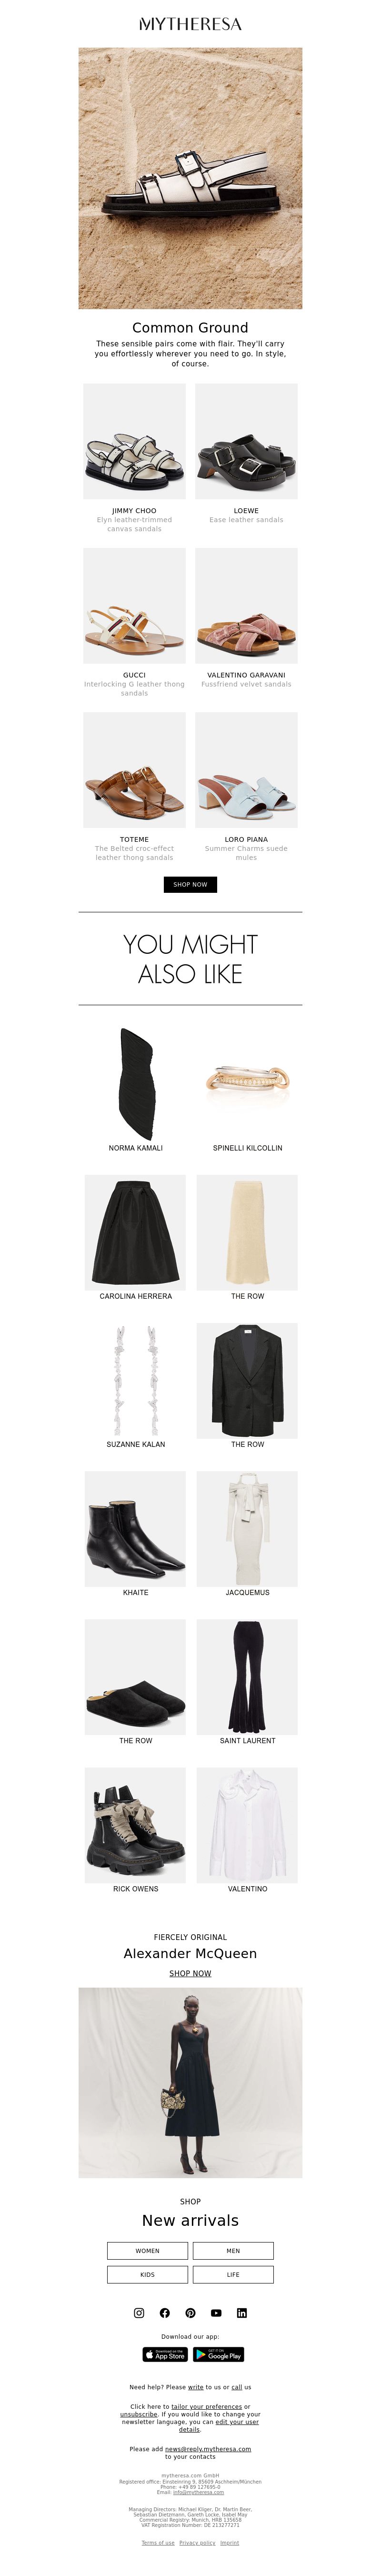
Task: Tap the Google Play badge
Action: point(218,2354)
